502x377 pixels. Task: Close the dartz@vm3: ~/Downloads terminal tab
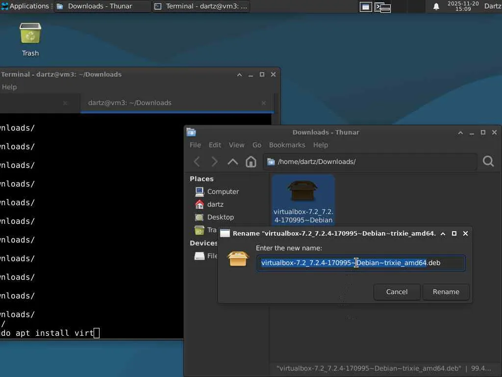(x=263, y=103)
